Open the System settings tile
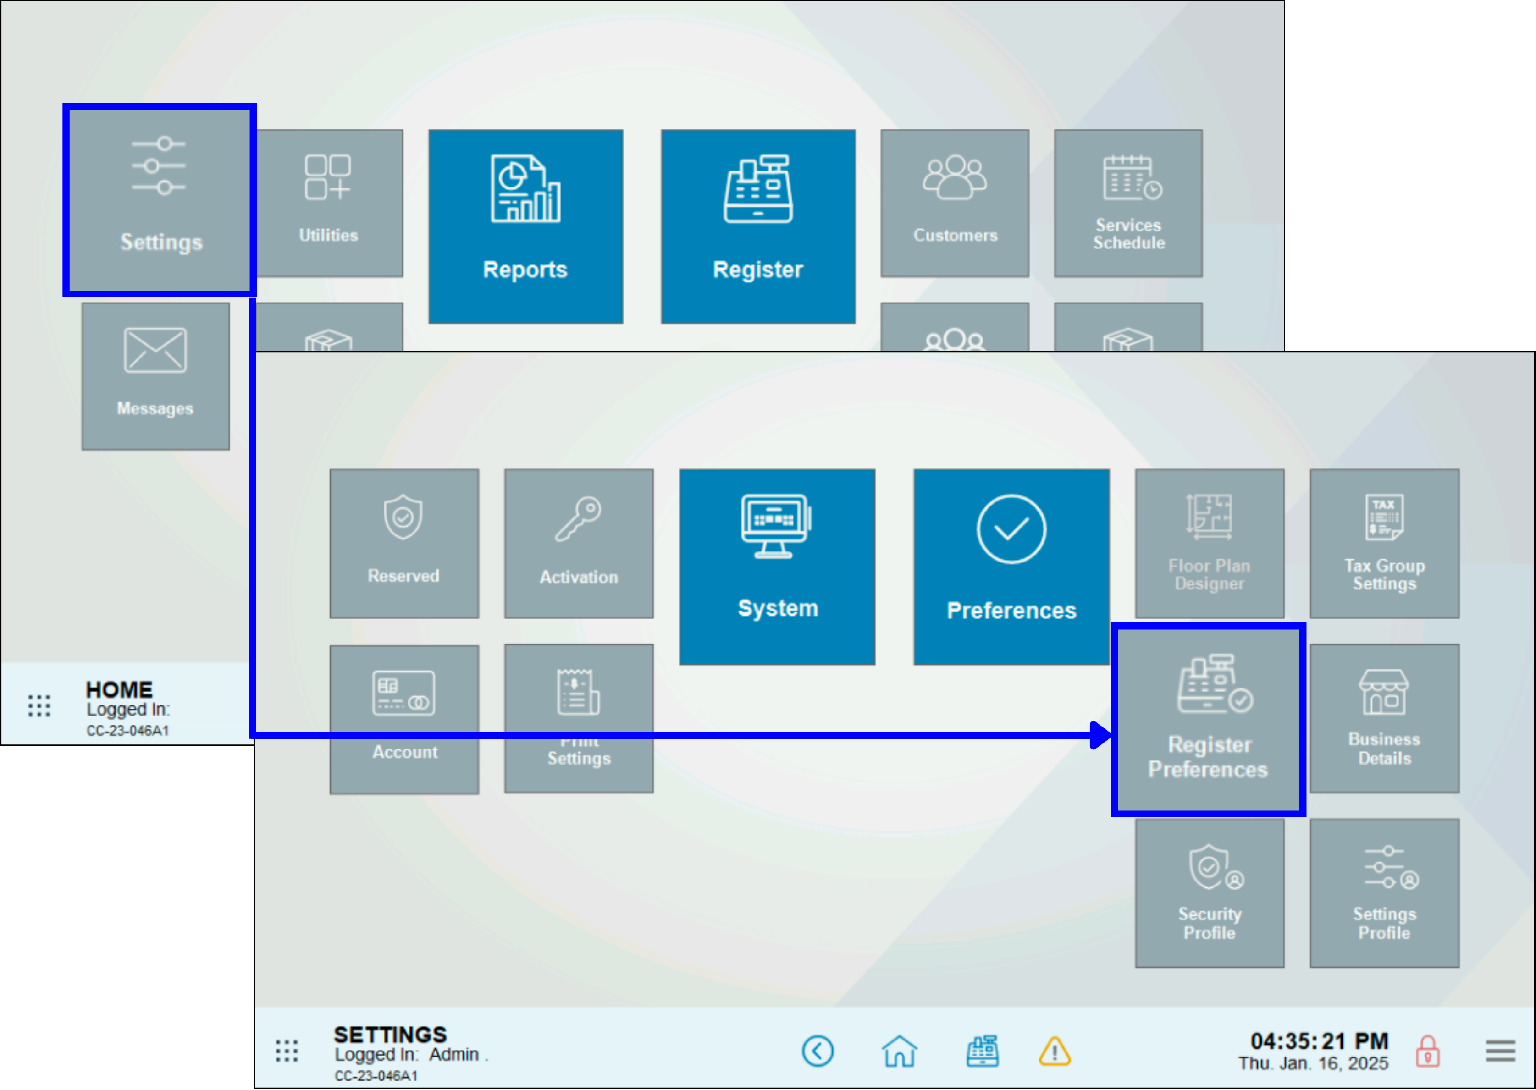Viewport: 1536px width, 1090px height. click(777, 567)
